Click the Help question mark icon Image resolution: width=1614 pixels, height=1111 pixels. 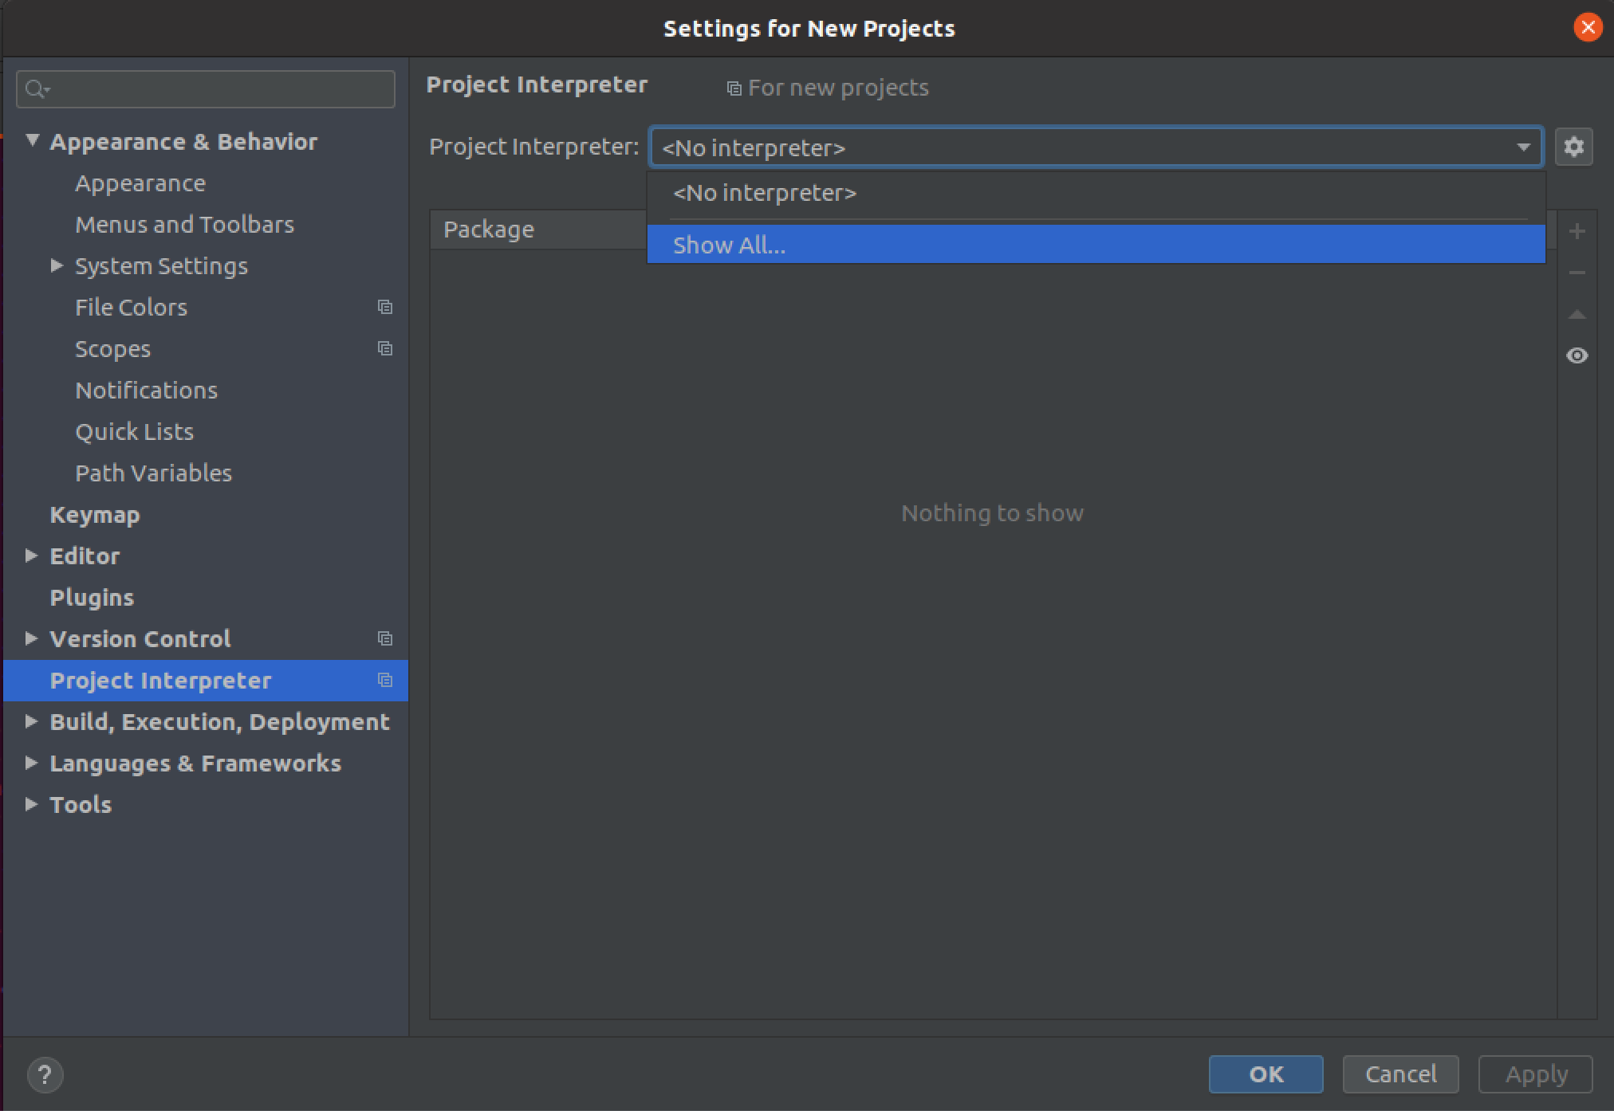[x=45, y=1074]
